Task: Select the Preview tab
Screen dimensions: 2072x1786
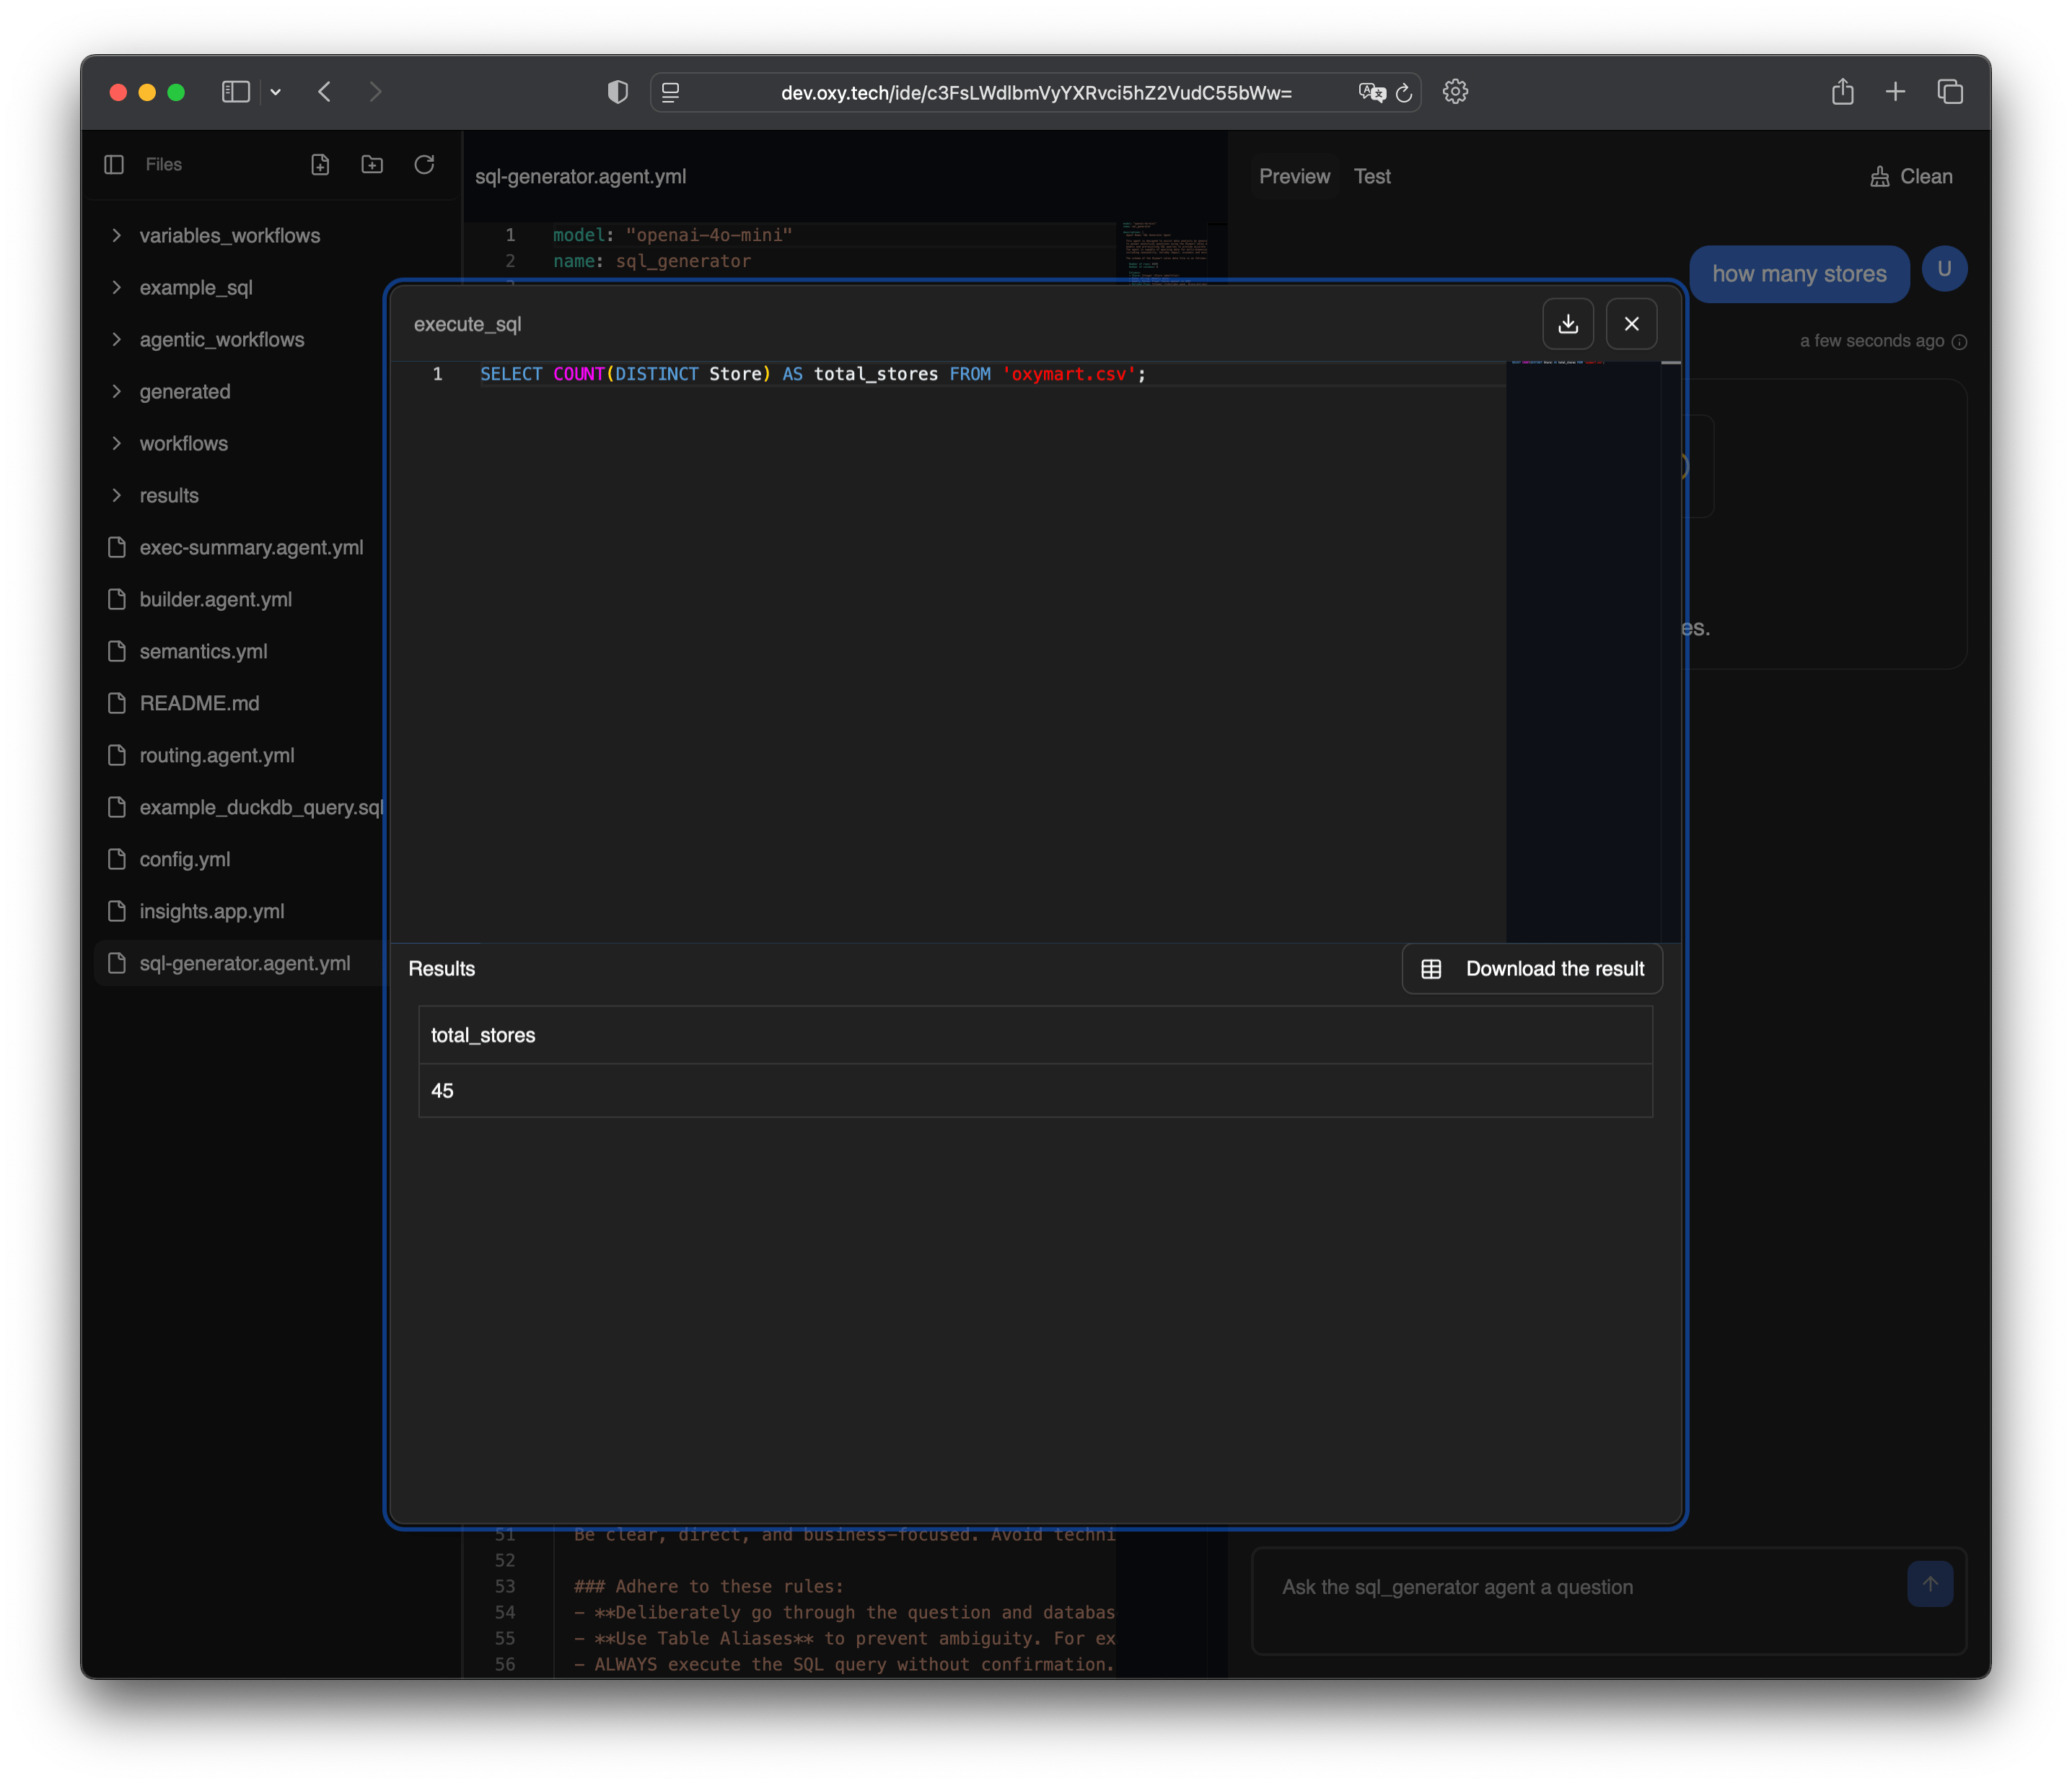Action: pyautogui.click(x=1294, y=177)
